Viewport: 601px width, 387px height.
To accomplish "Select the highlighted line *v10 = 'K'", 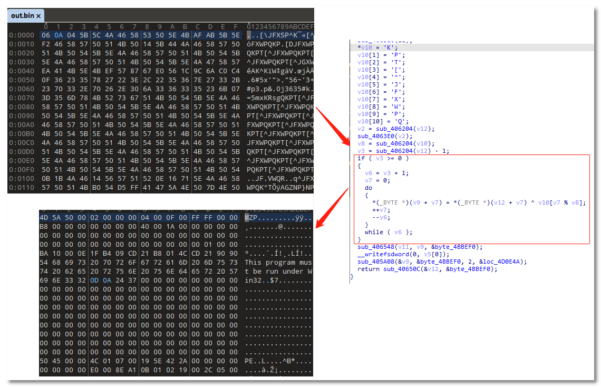I will [x=372, y=47].
